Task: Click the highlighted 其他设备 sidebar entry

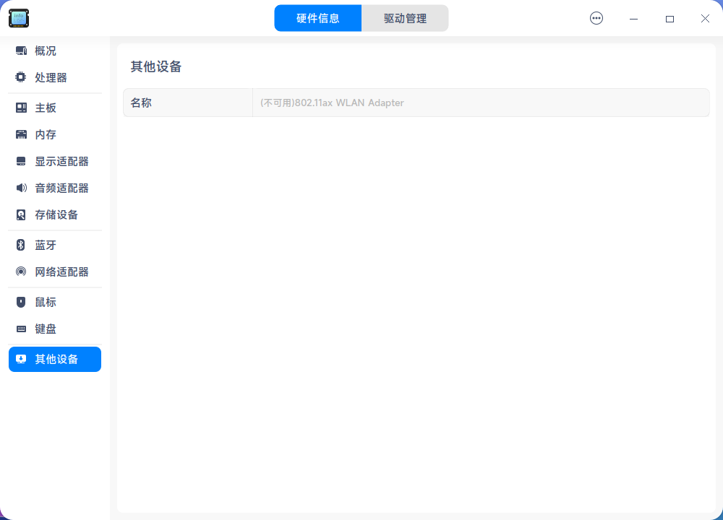Action: click(54, 359)
